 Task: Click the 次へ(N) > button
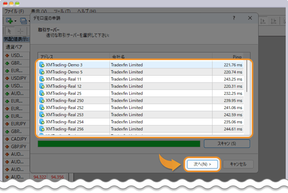[x=202, y=164]
